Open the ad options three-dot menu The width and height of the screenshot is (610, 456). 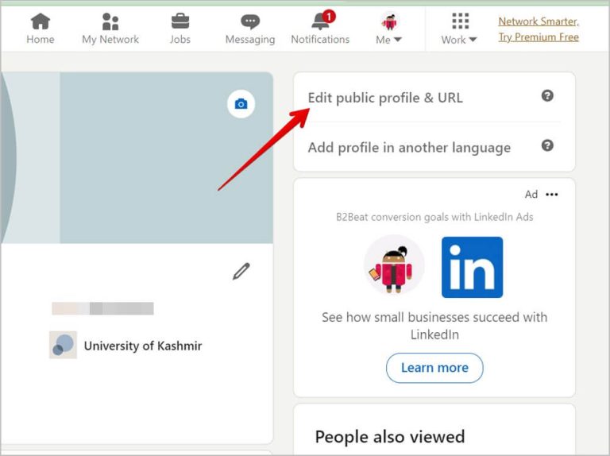pos(552,194)
